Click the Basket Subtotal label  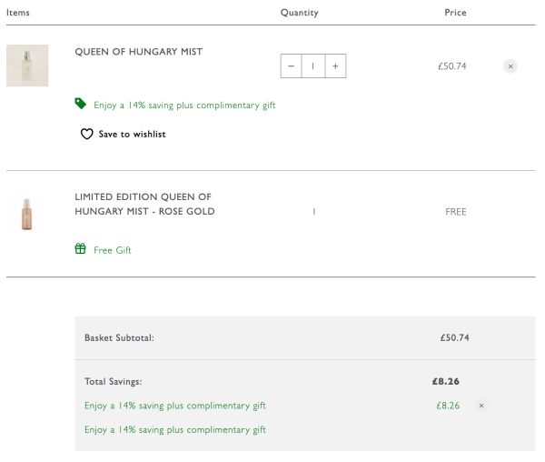click(x=119, y=337)
